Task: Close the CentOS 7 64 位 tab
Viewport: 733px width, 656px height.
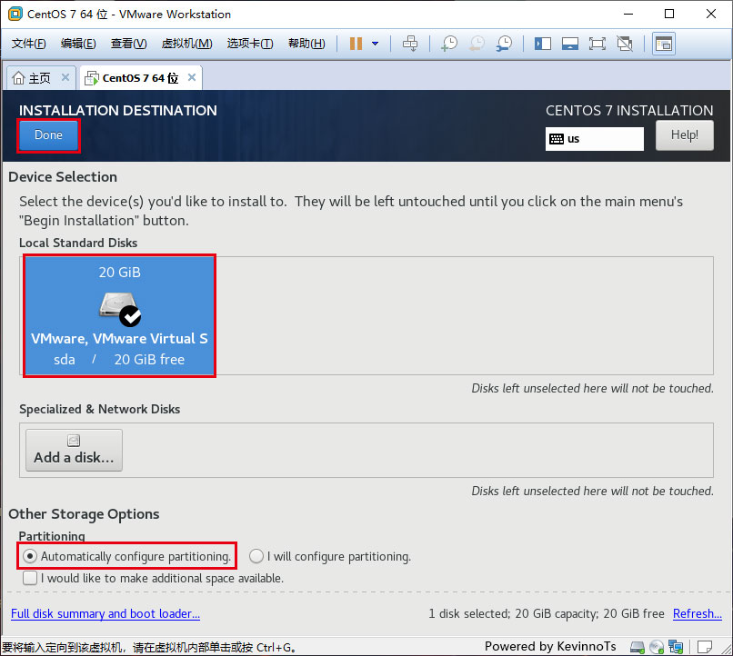Action: [x=192, y=77]
